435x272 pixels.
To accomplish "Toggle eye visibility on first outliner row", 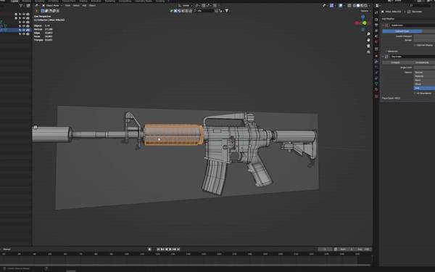I will pos(24,15).
